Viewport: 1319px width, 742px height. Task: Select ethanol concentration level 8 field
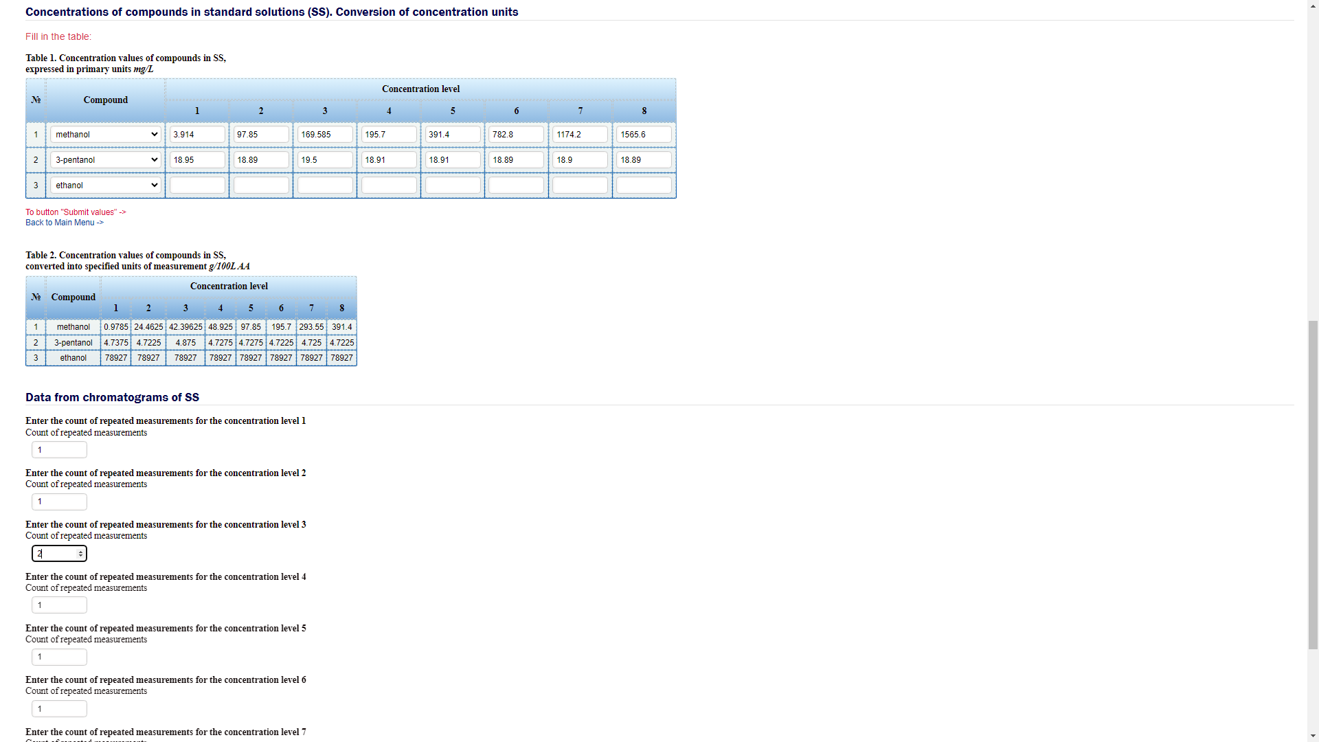pyautogui.click(x=644, y=185)
